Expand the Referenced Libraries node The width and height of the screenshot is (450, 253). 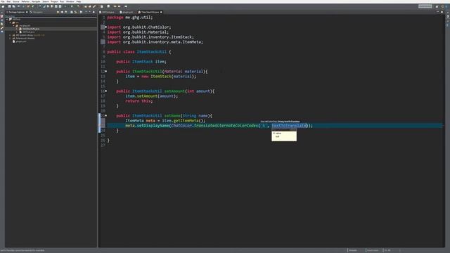click(x=10, y=39)
